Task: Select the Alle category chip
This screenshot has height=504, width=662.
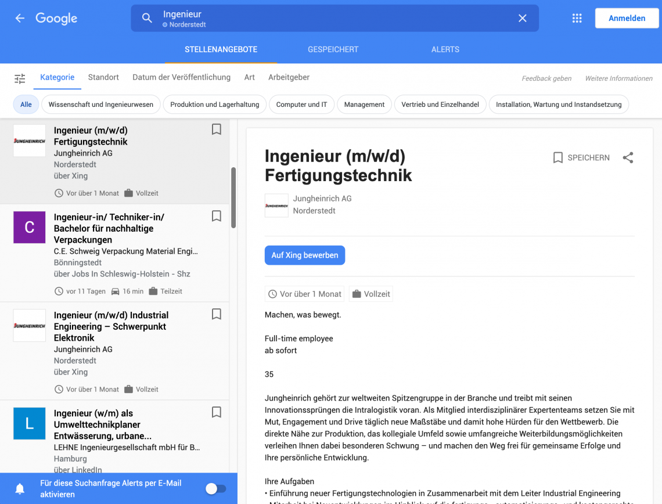Action: tap(26, 105)
